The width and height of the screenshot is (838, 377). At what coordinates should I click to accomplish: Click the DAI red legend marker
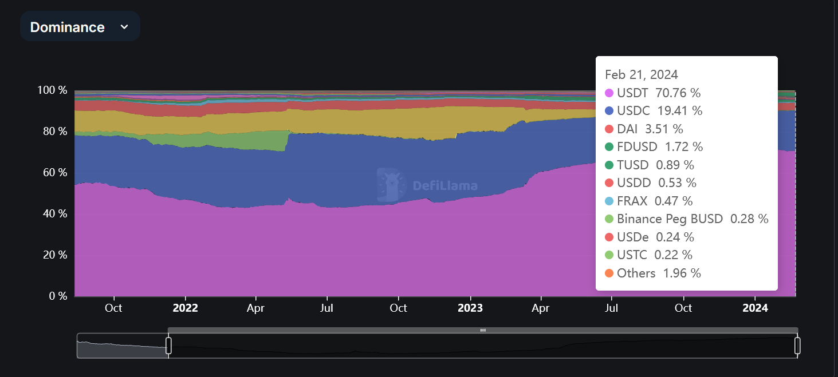(609, 129)
